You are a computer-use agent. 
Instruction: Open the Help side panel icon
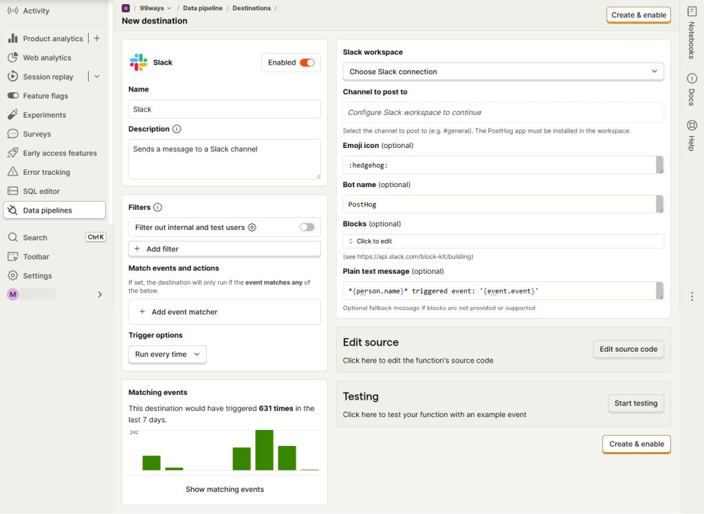692,125
